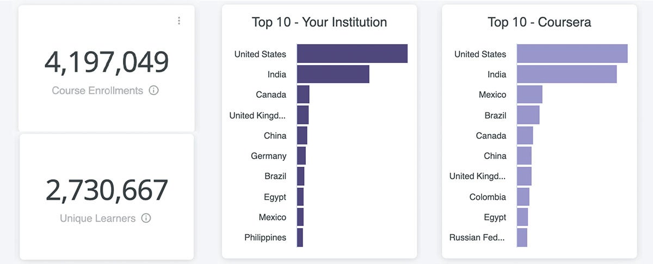Image resolution: width=653 pixels, height=264 pixels.
Task: Click the Canada bar in Your Institution chart
Action: tap(303, 95)
